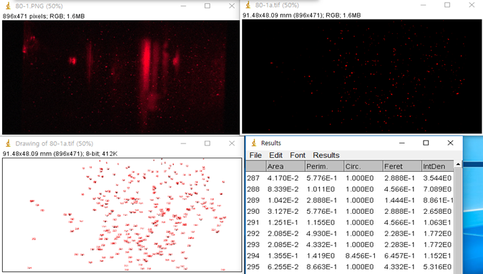Click the ImageJ microscope icon of 80-1a.tif window
Viewport: 483px width, 274px height.
pyautogui.click(x=248, y=5)
